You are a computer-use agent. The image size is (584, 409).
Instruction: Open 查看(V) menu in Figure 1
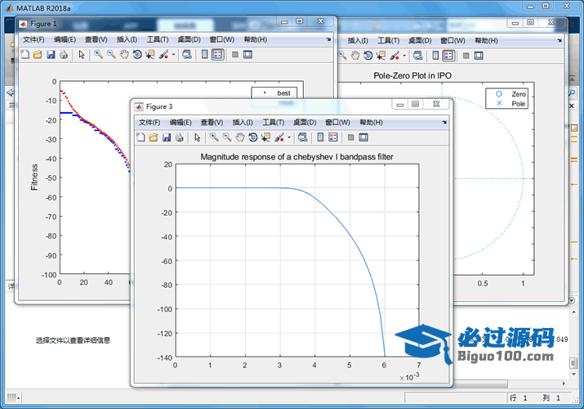coord(96,39)
